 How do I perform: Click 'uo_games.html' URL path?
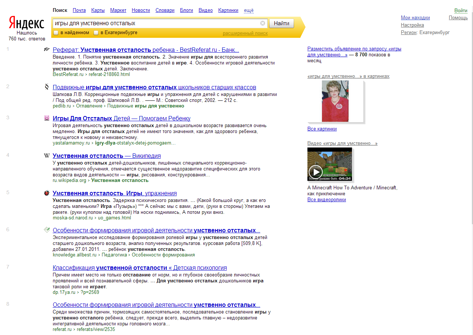point(114,218)
